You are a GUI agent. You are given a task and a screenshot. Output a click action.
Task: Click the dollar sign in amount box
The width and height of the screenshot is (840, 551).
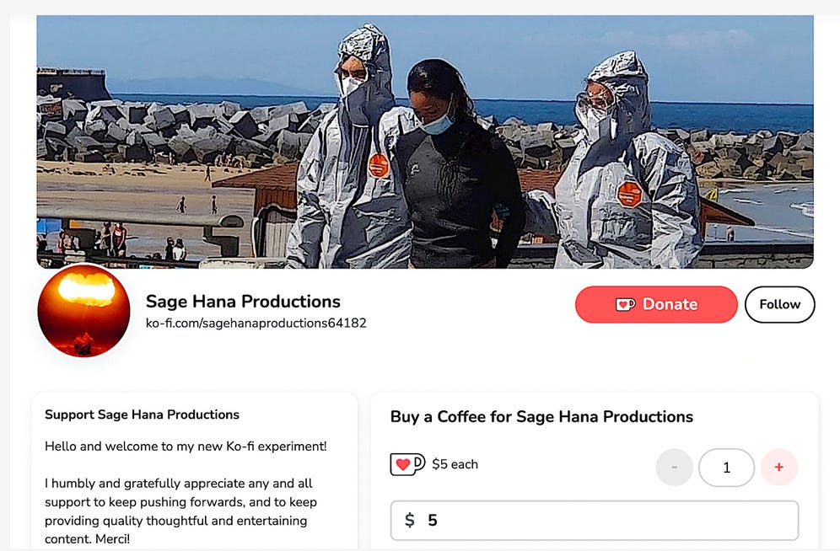pyautogui.click(x=410, y=520)
